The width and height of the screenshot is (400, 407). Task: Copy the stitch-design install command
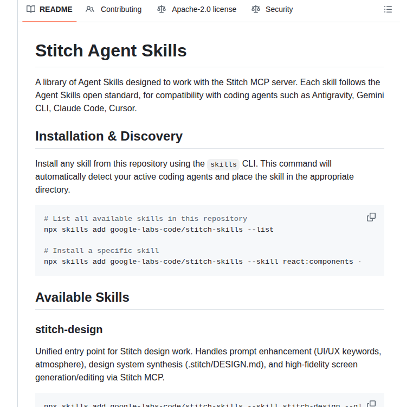point(371,404)
